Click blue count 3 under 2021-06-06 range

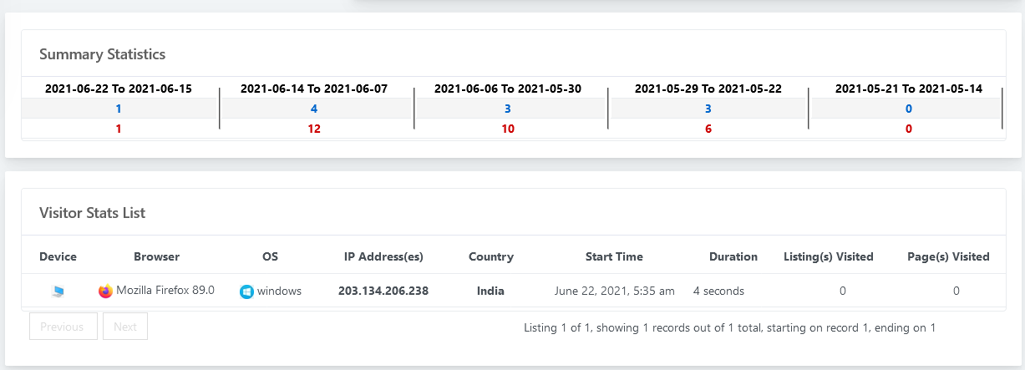tap(508, 109)
